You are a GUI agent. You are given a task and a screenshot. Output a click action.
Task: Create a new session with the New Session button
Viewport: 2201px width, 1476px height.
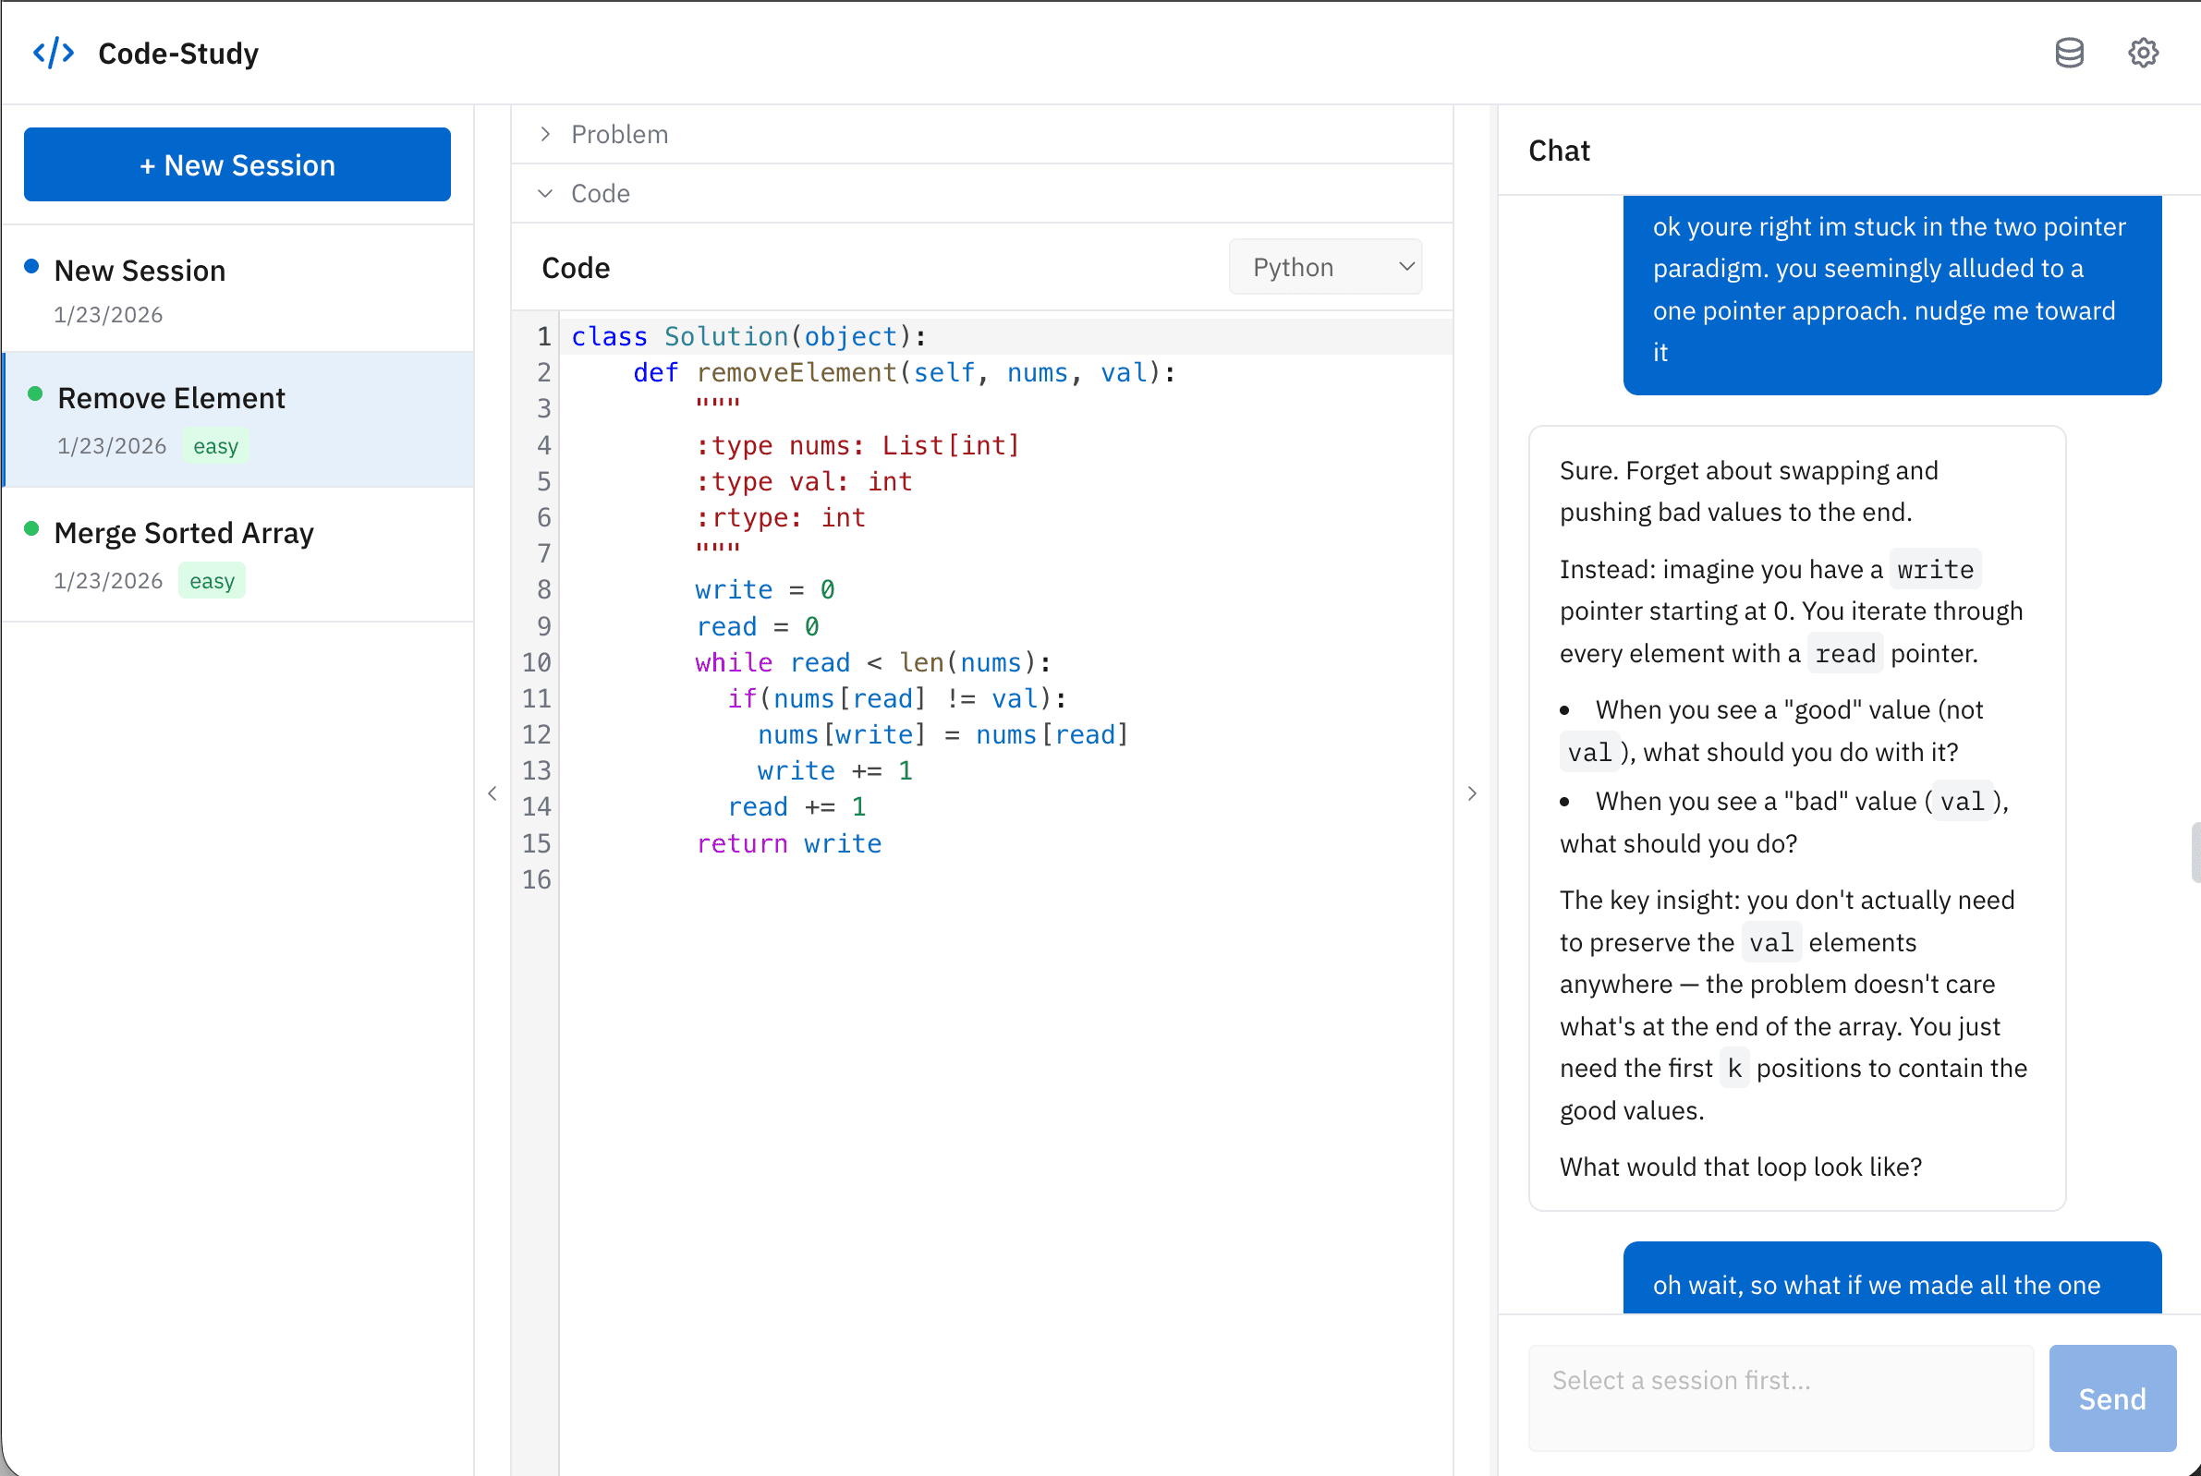tap(237, 163)
